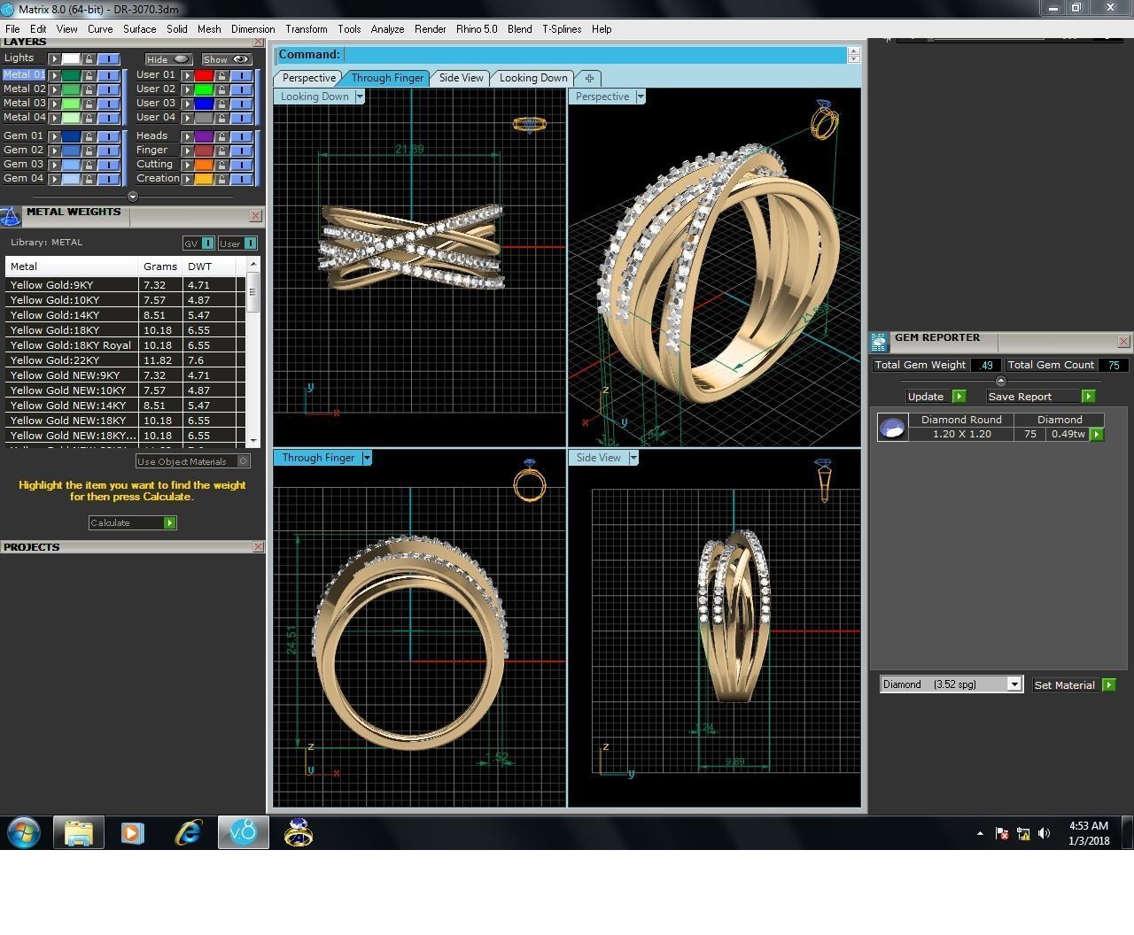
Task: Expand the Heads layer arrow
Action: click(x=188, y=136)
